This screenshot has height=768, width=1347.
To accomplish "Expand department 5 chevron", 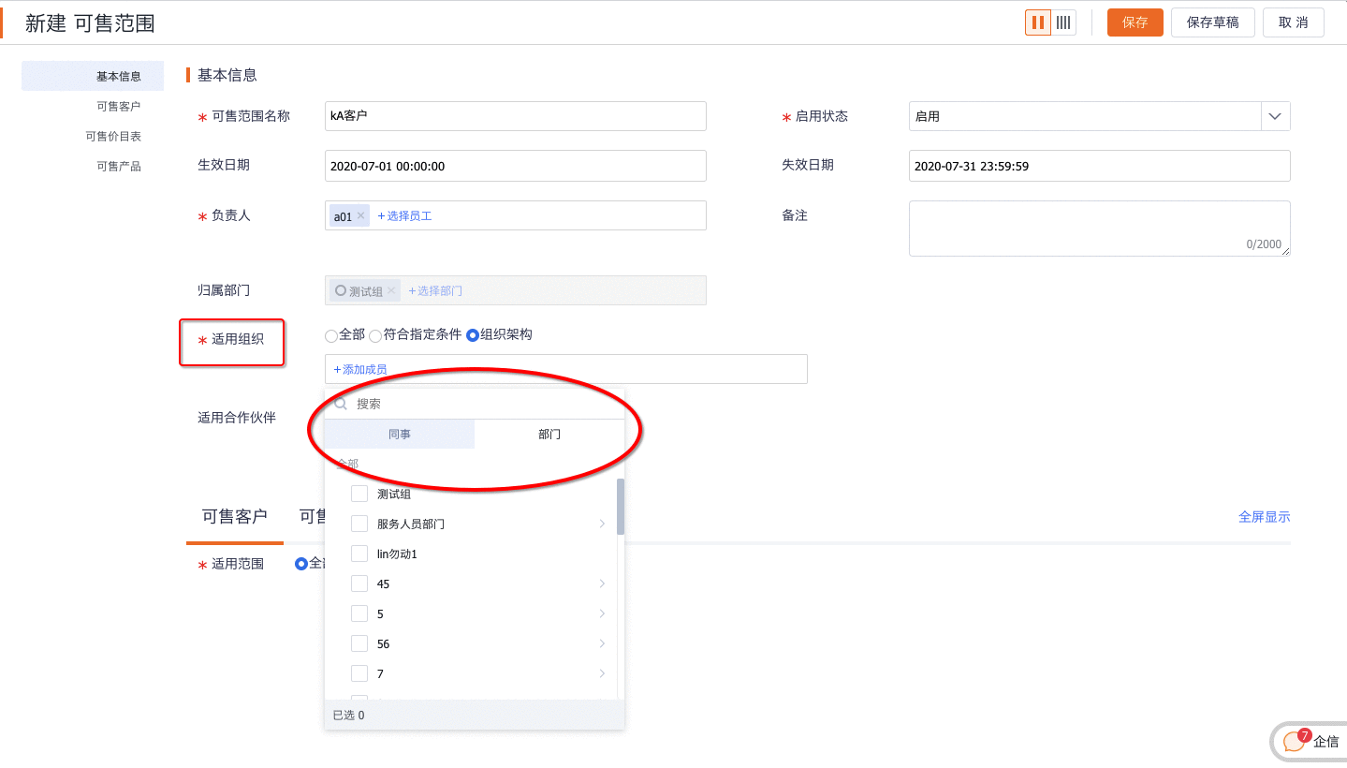I will coord(602,613).
